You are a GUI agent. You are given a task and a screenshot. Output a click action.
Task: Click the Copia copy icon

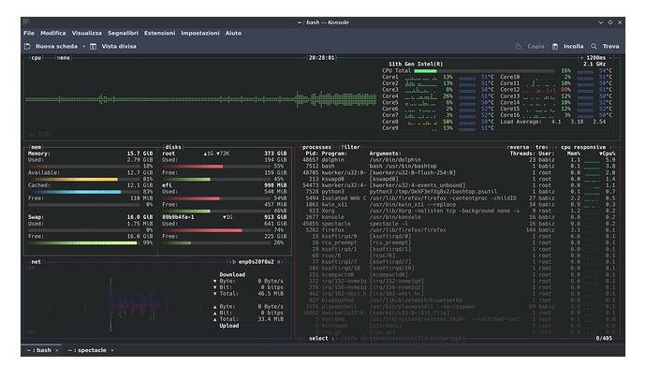click(x=518, y=46)
